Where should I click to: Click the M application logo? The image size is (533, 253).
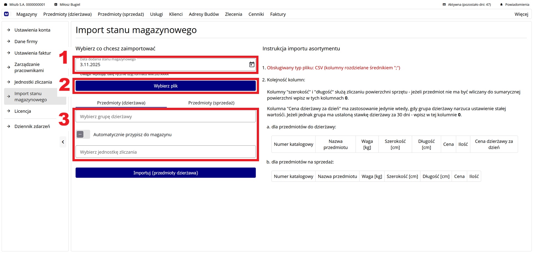[x=6, y=14]
